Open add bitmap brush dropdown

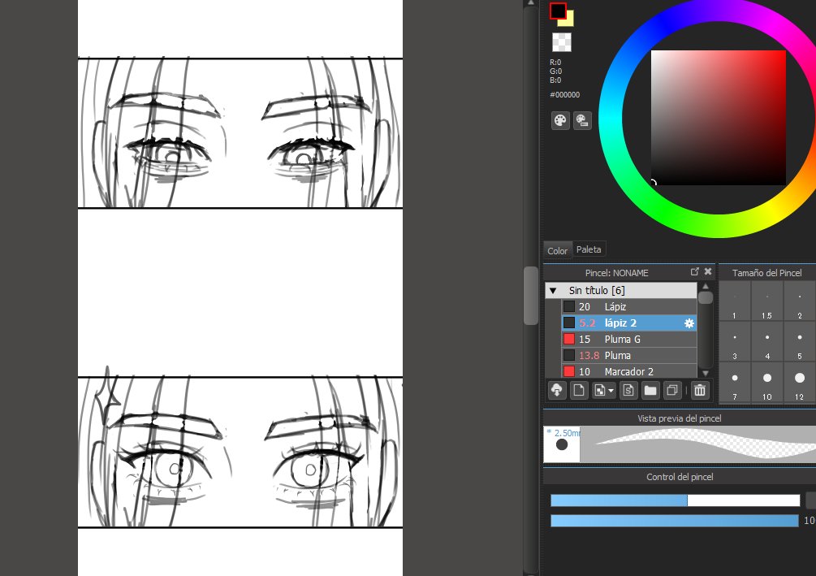(603, 390)
